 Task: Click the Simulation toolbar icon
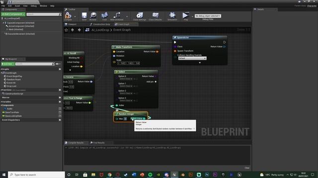pyautogui.click(x=172, y=16)
